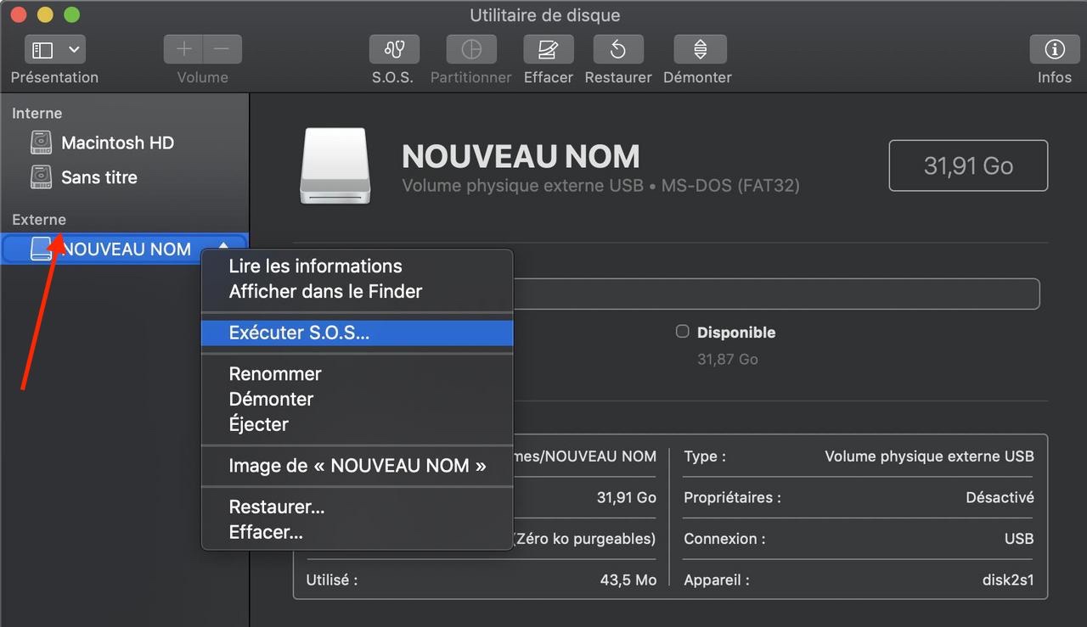Select Exécuter S.O.S... in context menu
Screen dimensions: 1087x627
pos(357,333)
